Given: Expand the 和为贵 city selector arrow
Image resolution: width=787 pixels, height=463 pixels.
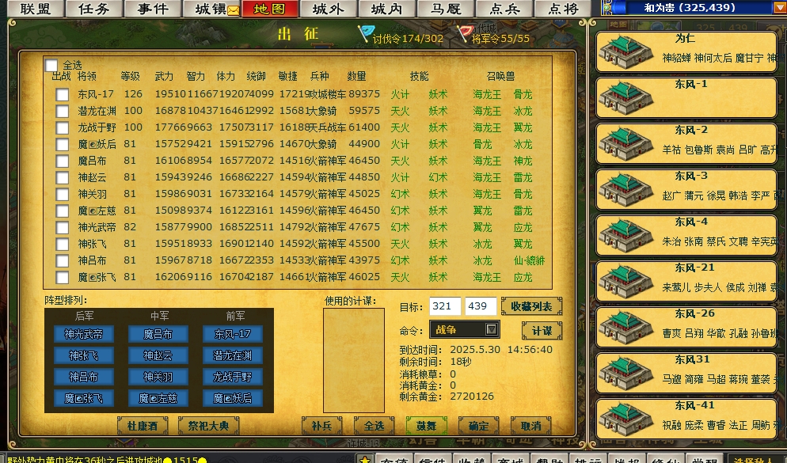Looking at the screenshot, I should coord(781,8).
